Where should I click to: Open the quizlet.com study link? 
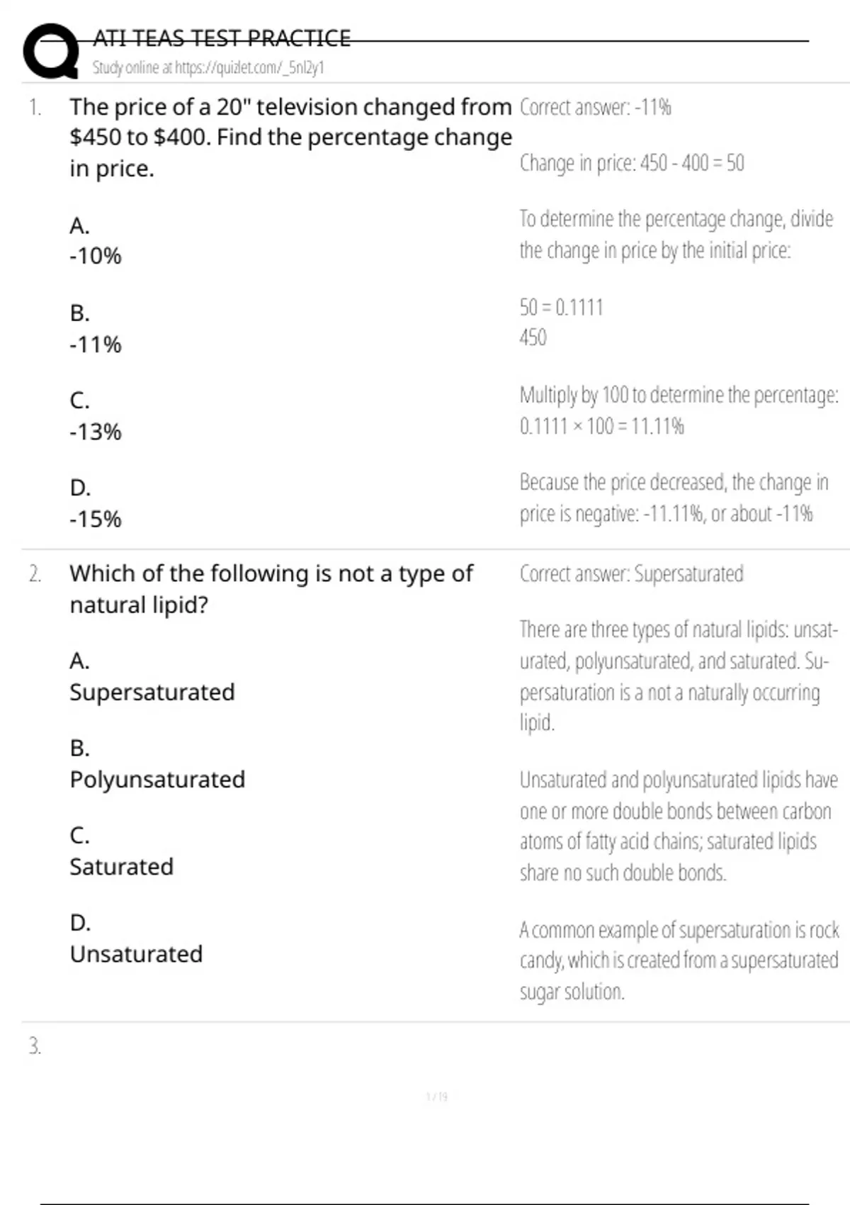pyautogui.click(x=208, y=68)
